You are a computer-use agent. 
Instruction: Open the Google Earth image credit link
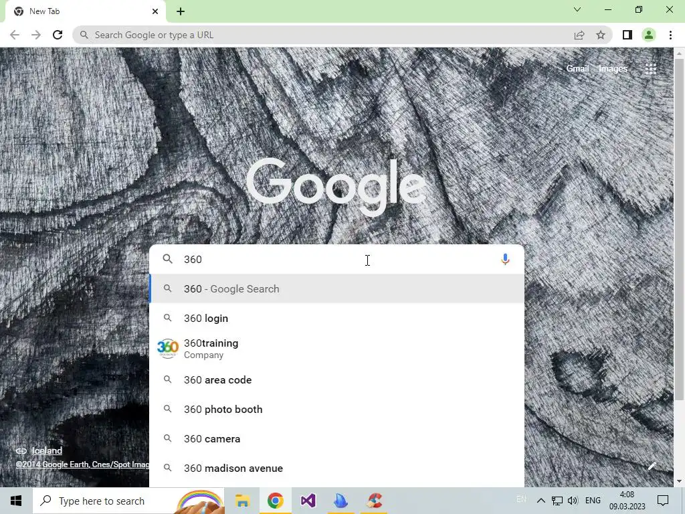pos(82,464)
